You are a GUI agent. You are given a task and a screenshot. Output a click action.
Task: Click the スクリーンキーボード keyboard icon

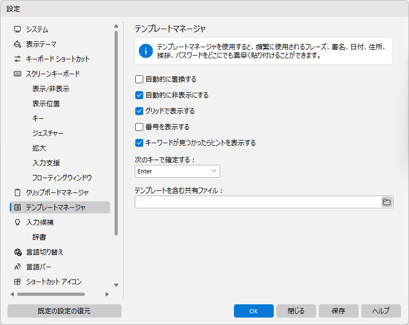pos(18,74)
